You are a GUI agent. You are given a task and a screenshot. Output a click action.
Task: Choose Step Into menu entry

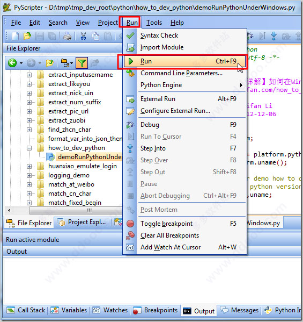tap(184, 148)
